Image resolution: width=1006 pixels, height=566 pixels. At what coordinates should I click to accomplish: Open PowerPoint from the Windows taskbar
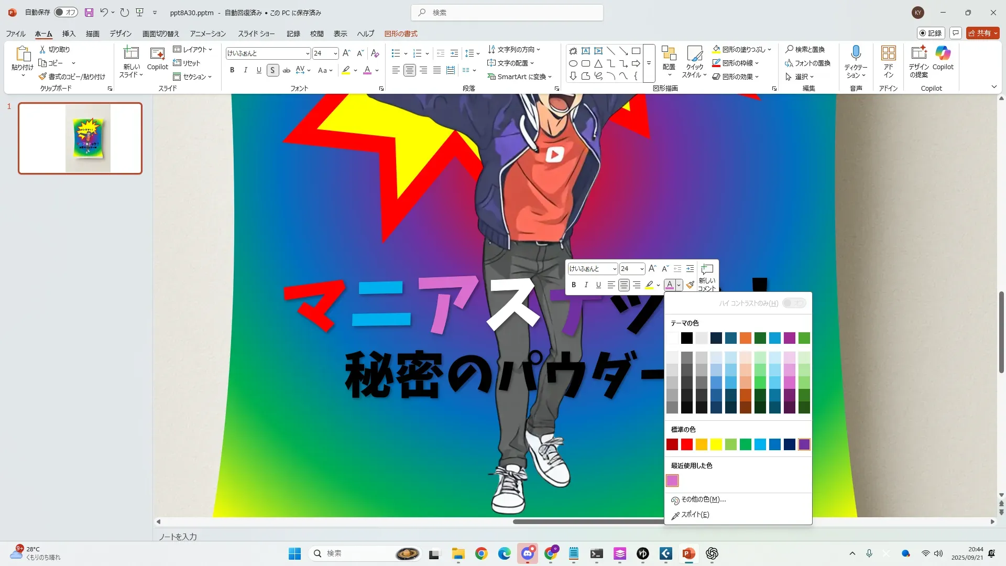click(688, 553)
